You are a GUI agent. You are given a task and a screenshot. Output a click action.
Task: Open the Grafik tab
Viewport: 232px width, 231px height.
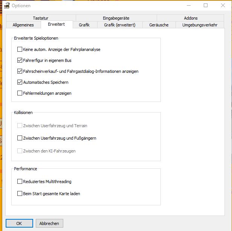click(84, 25)
